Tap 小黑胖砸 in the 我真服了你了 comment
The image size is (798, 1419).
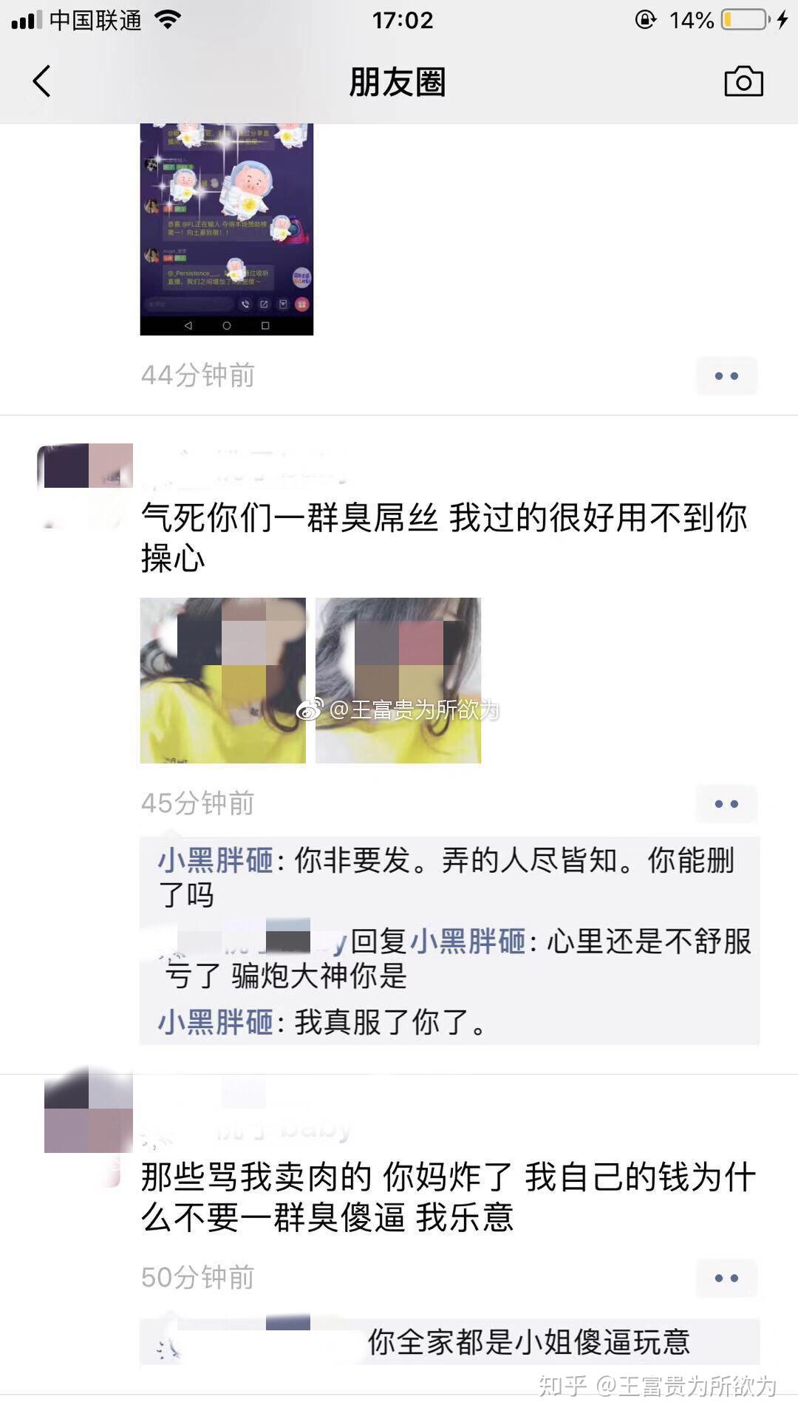tap(216, 1023)
